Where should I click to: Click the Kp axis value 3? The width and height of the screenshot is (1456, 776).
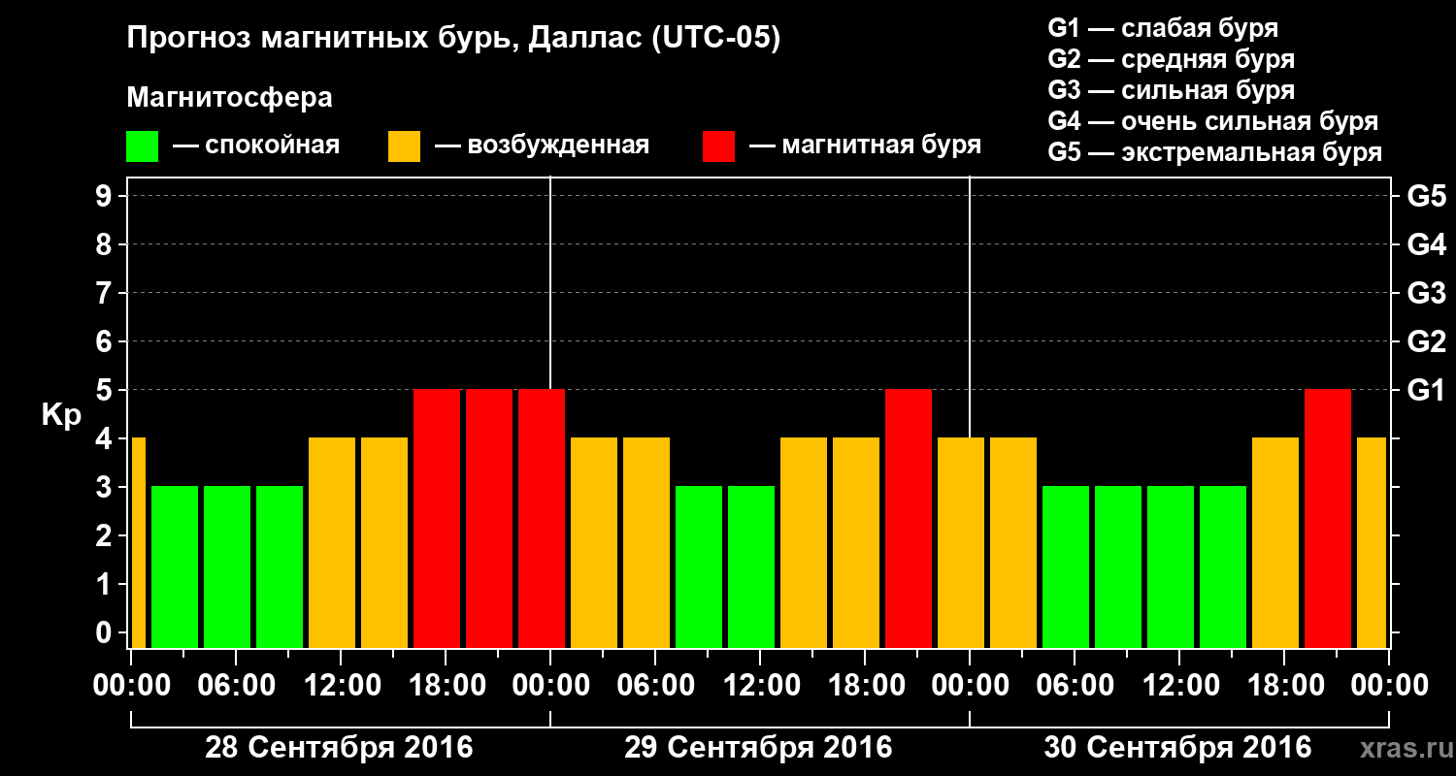(x=105, y=487)
